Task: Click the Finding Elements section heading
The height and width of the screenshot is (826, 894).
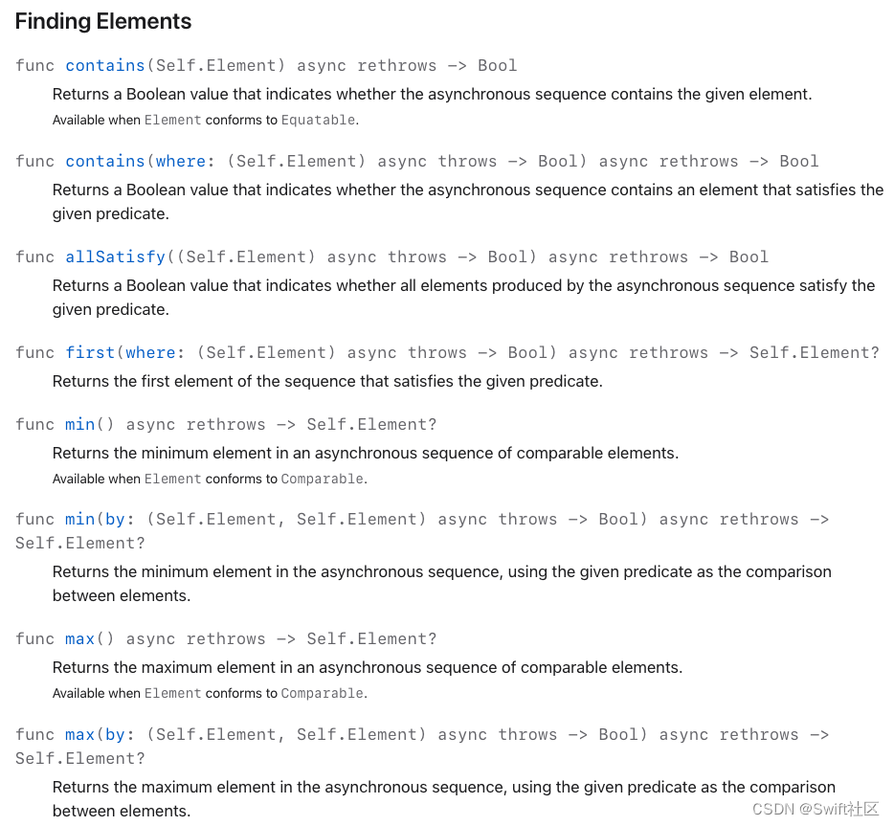Action: [103, 22]
